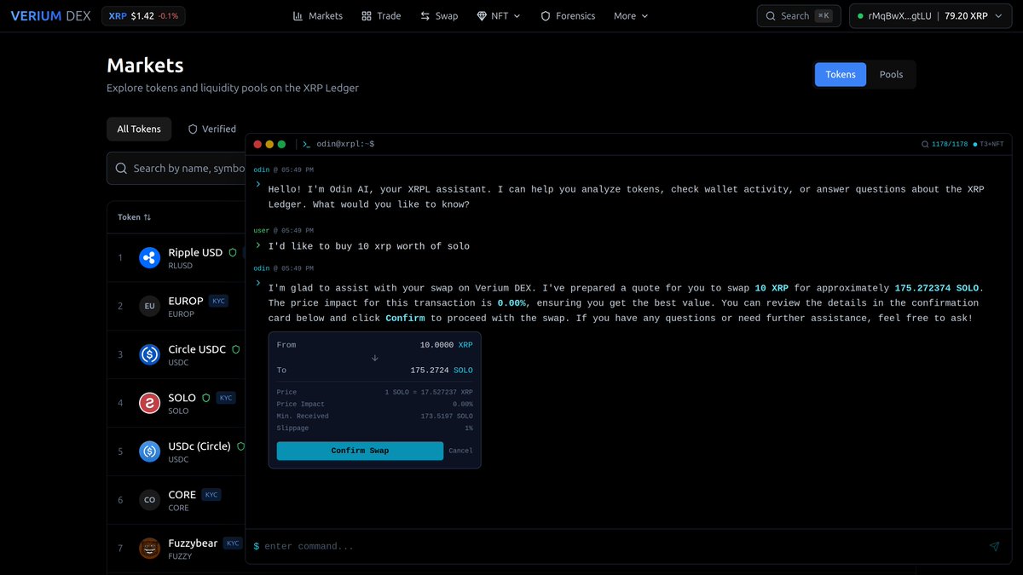Click the green wallet status dot
The width and height of the screenshot is (1023, 575).
[860, 16]
